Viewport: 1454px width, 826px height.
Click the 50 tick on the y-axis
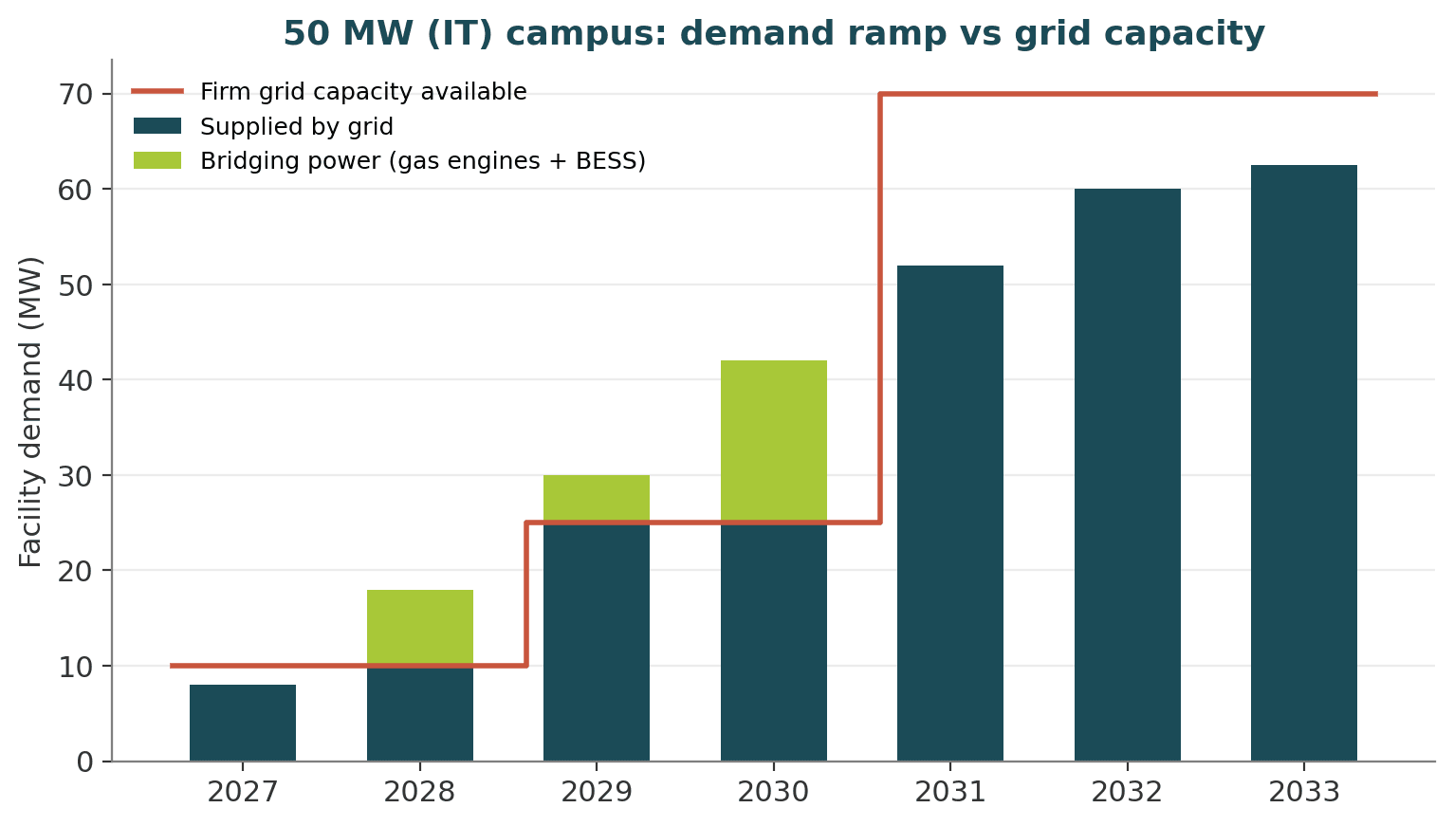(76, 285)
